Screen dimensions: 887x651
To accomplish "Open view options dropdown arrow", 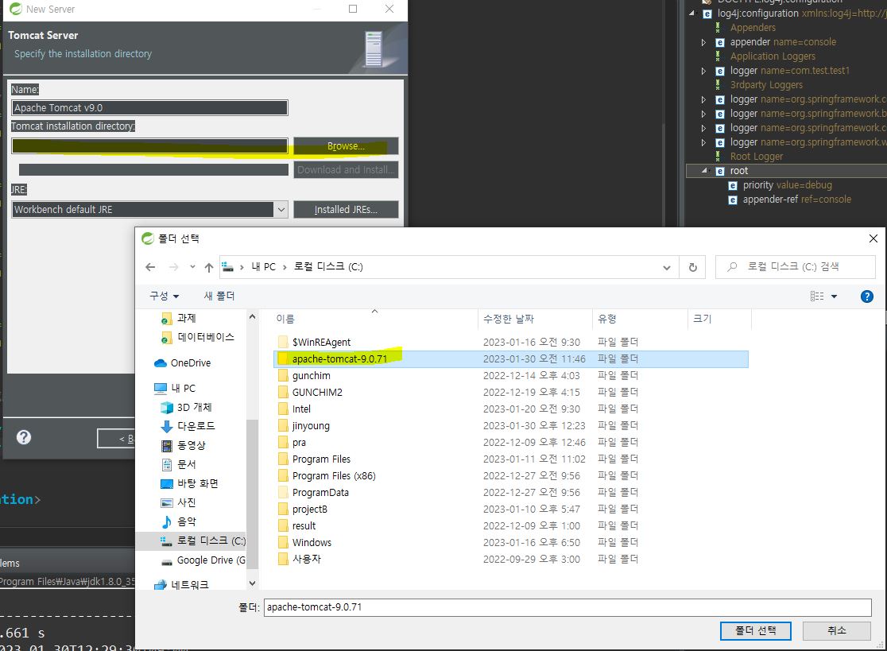I will [834, 296].
